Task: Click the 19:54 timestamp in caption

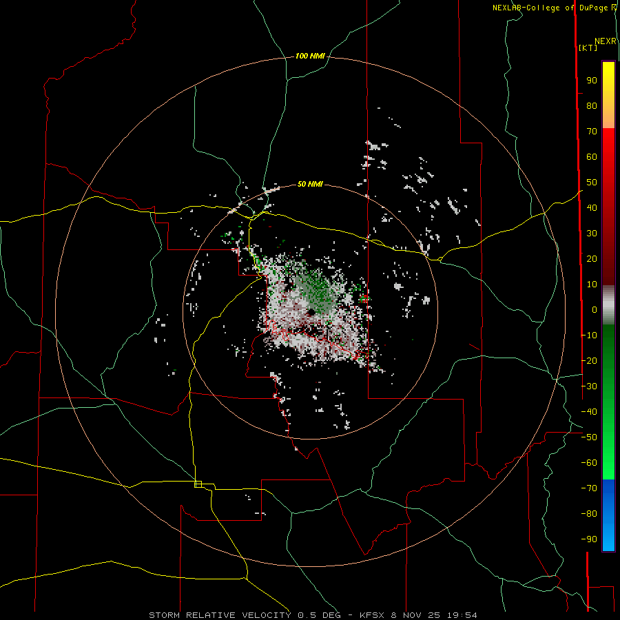Action: (462, 615)
